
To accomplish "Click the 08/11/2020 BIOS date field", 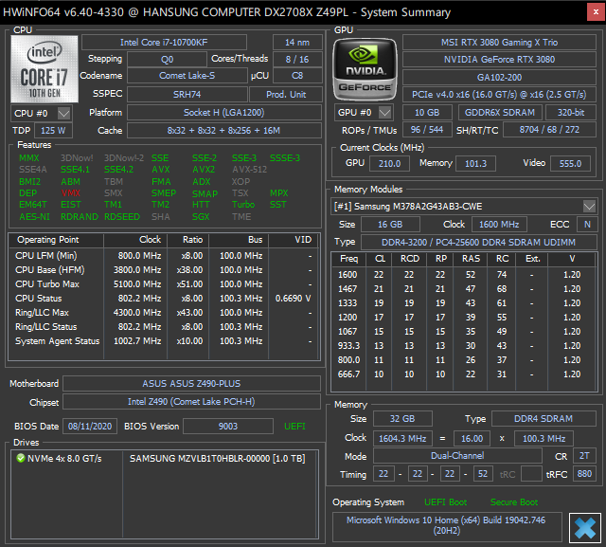I will (90, 427).
